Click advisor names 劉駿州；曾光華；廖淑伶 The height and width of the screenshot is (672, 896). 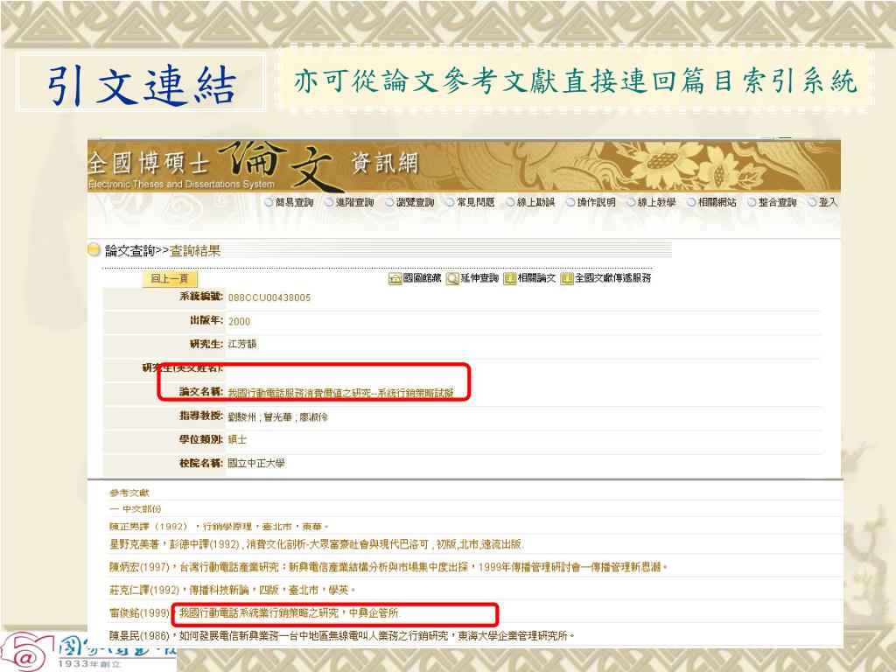tap(277, 417)
